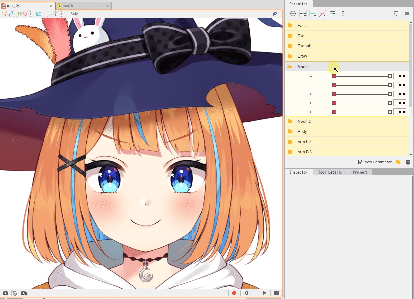Open the magnifier search icon above the canvas

[275, 14]
